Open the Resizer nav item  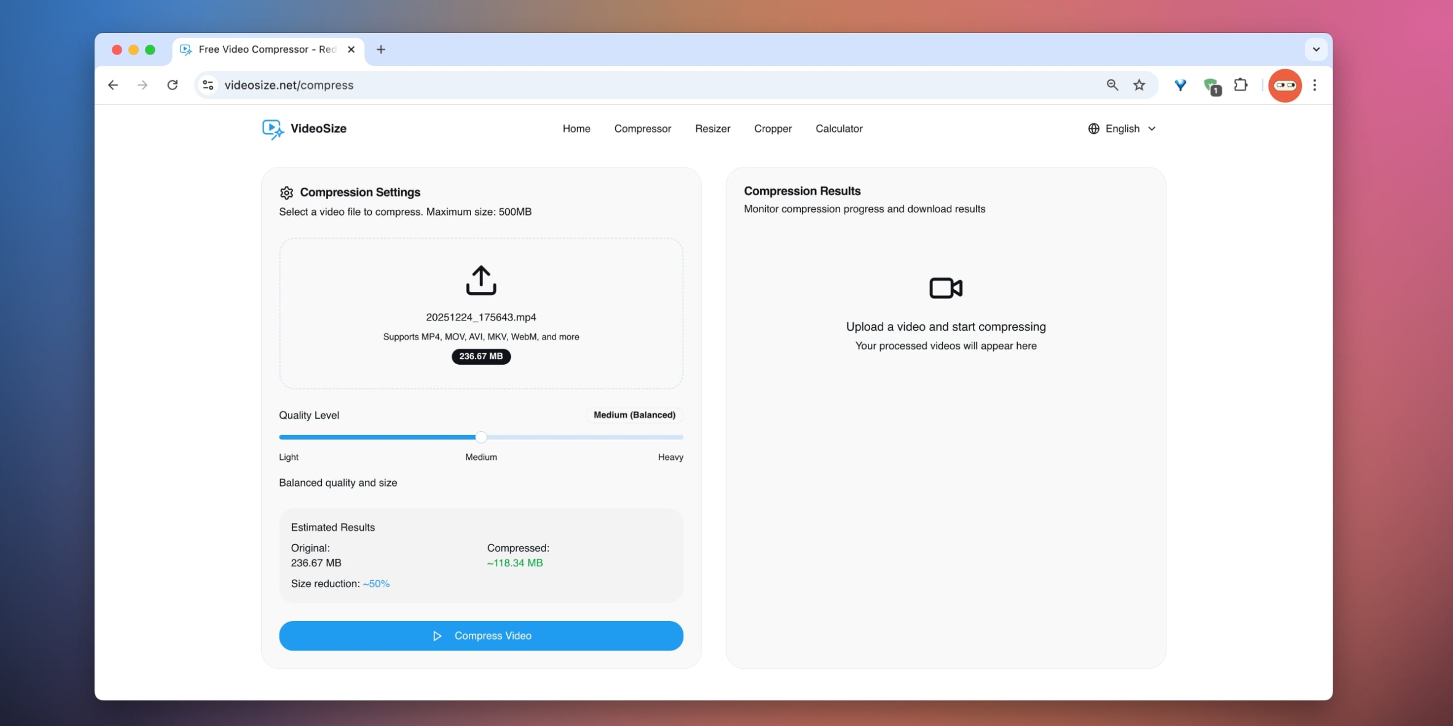712,129
